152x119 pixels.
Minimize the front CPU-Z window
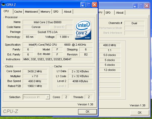(x=83, y=5)
